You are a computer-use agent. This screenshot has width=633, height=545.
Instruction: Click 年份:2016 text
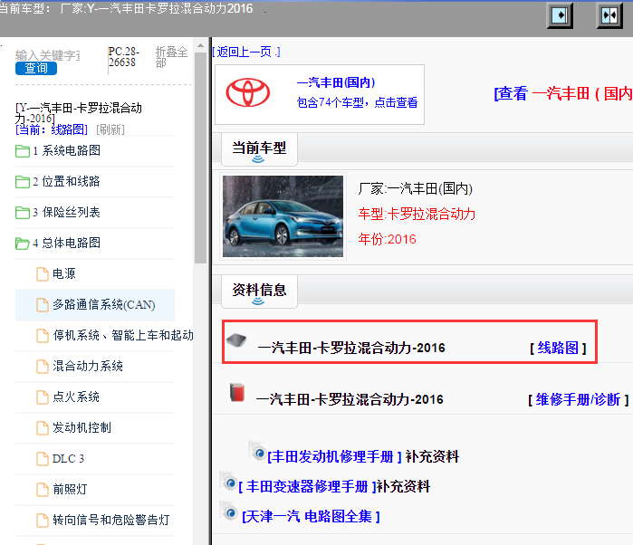pos(388,239)
